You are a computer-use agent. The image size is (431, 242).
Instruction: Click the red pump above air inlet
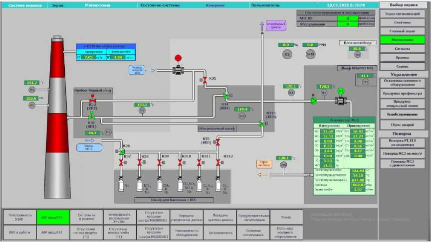tap(178, 58)
